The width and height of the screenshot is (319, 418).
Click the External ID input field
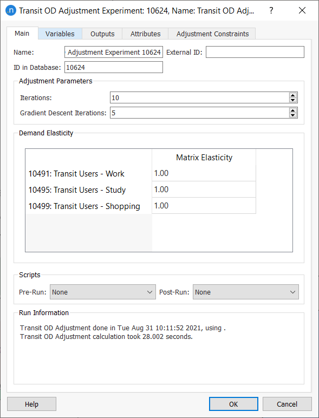pyautogui.click(x=255, y=52)
